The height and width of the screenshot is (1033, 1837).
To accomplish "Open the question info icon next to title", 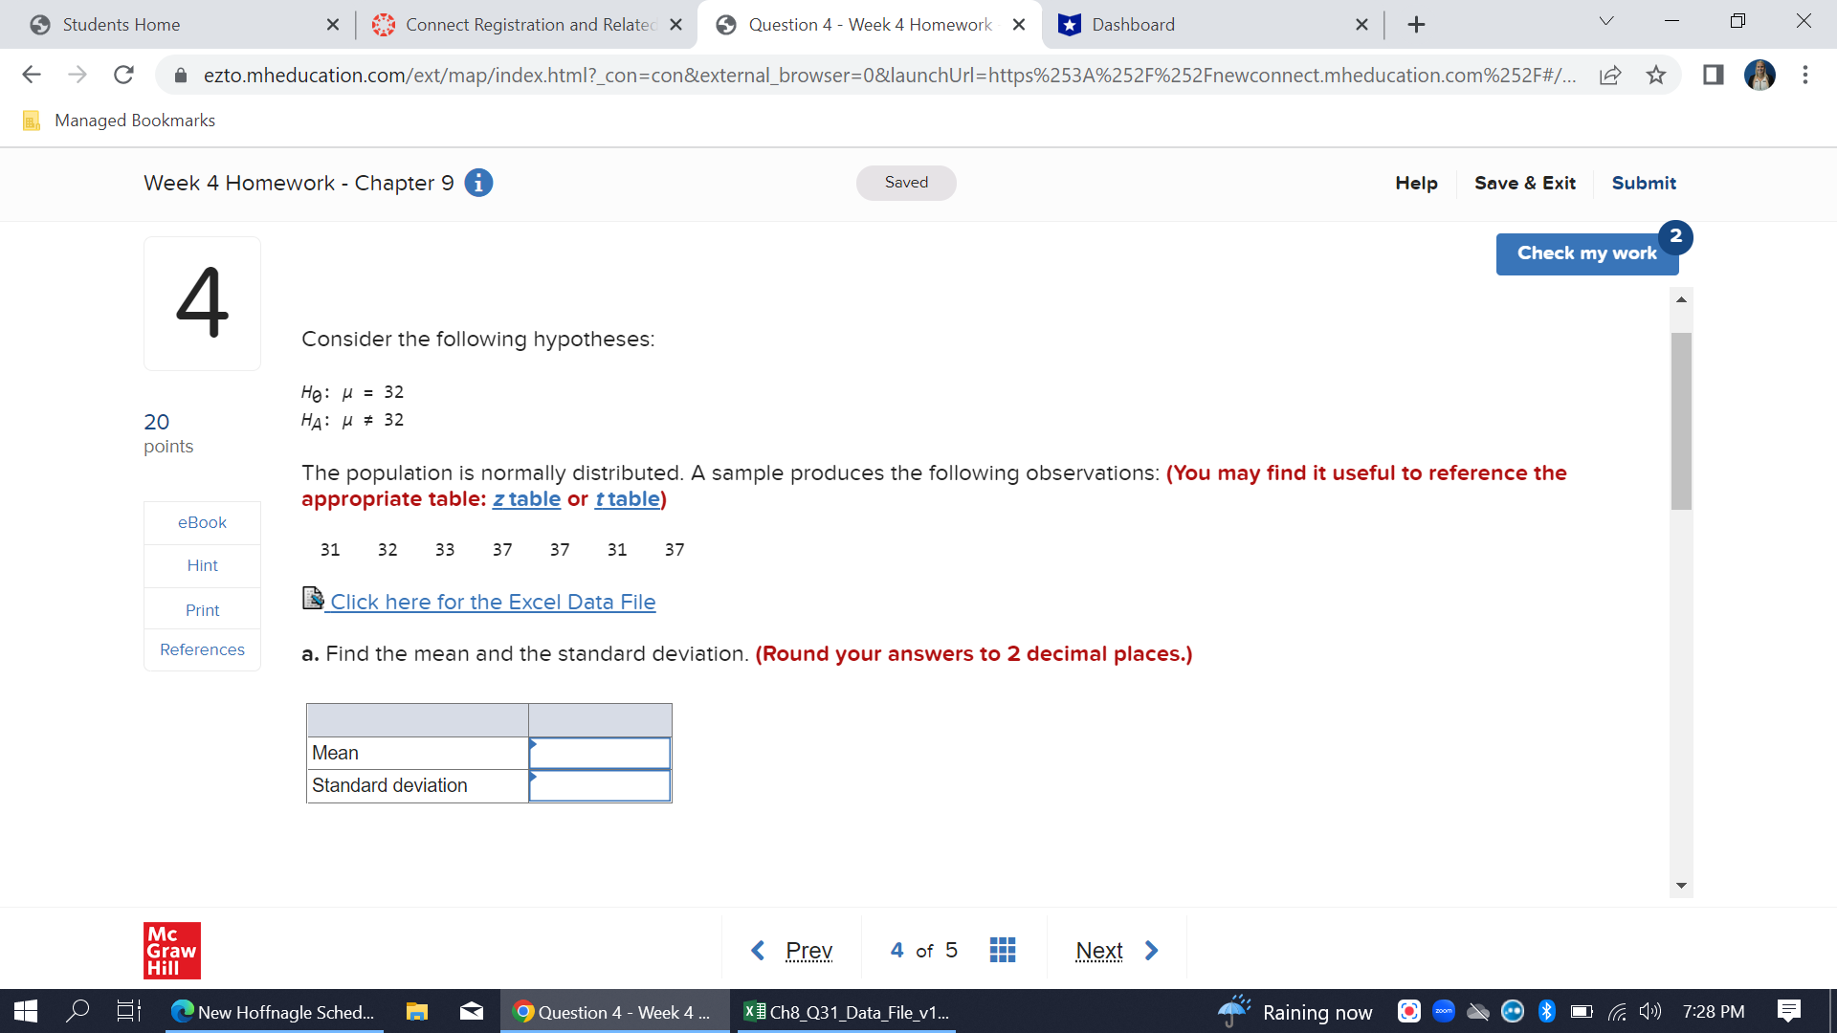I will coord(477,182).
